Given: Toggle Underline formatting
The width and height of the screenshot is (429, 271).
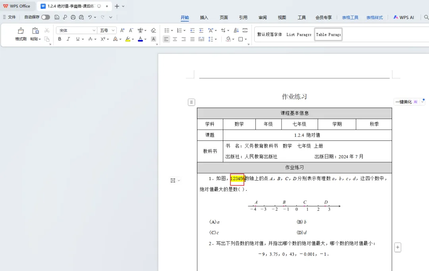Looking at the screenshot, I should (78, 39).
